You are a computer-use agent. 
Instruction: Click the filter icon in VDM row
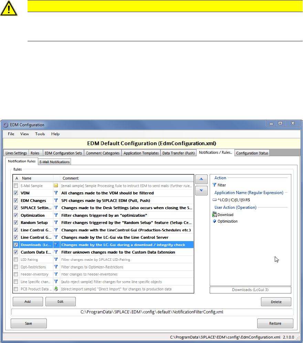click(56, 193)
